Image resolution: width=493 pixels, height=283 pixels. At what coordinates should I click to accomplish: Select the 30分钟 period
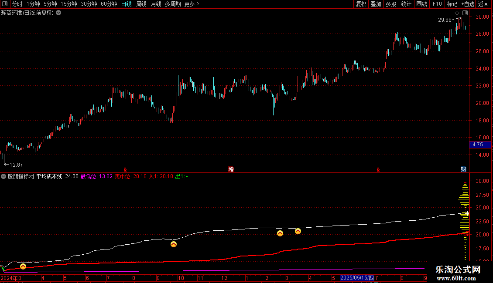point(89,4)
